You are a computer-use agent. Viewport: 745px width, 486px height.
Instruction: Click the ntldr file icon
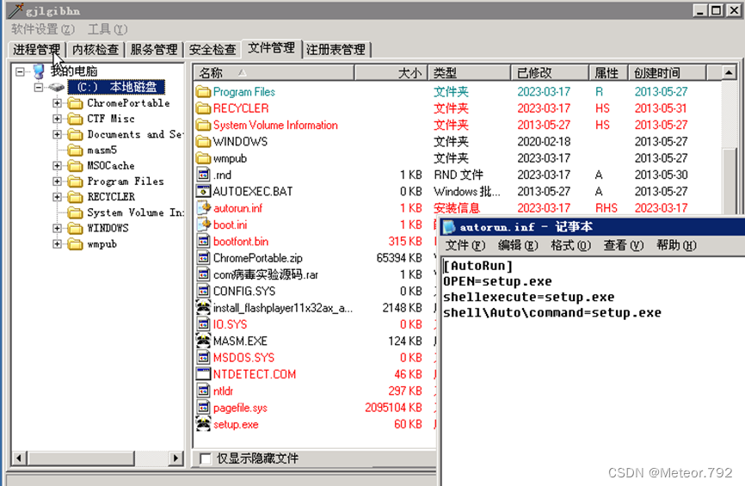[x=203, y=391]
